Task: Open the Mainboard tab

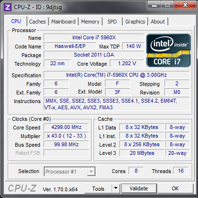Action: click(x=63, y=22)
